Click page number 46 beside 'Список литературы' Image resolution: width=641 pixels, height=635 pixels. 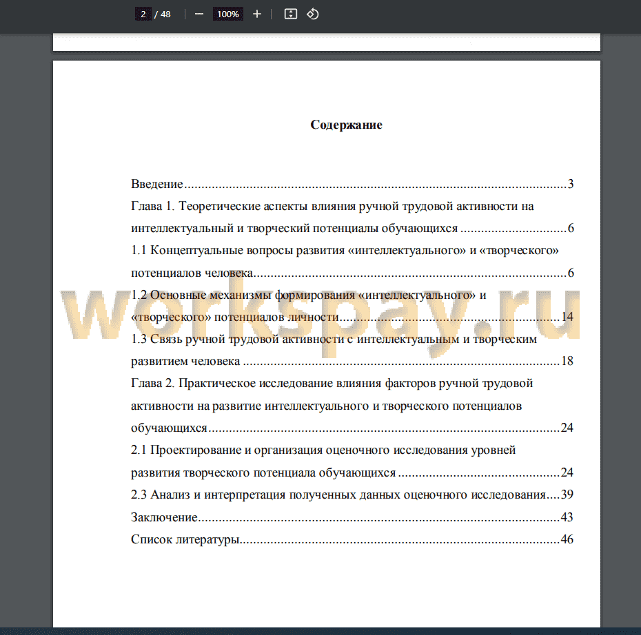[x=567, y=539]
